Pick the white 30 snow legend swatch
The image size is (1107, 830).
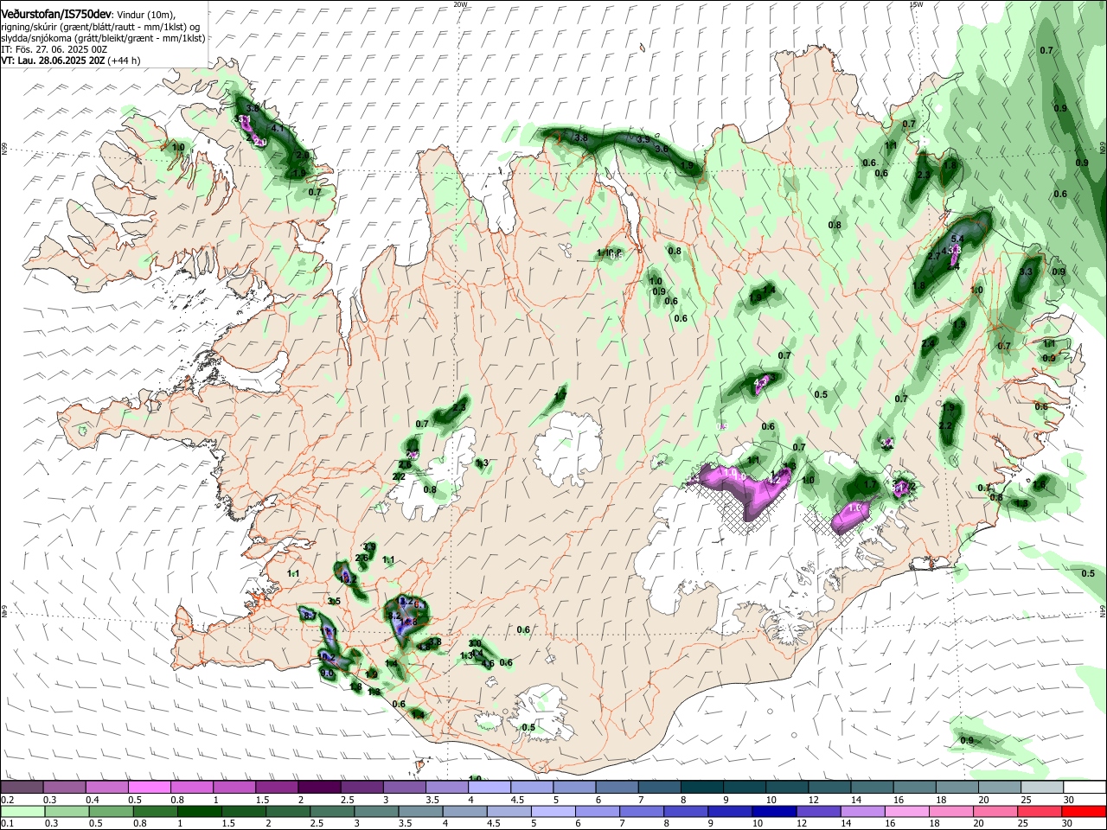1085,787
